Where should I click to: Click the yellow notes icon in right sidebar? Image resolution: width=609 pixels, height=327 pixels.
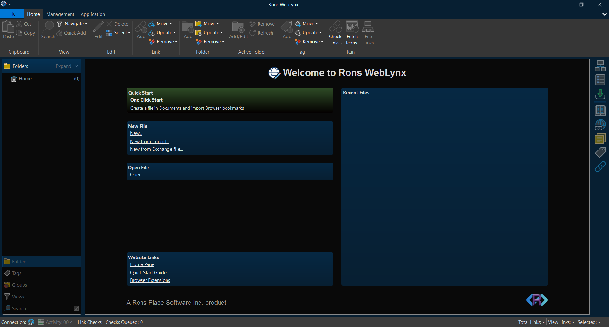600,139
